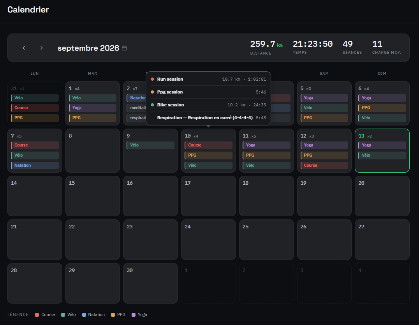Open PPG session on day 12
Screen dimensions: 419x325
point(324,155)
